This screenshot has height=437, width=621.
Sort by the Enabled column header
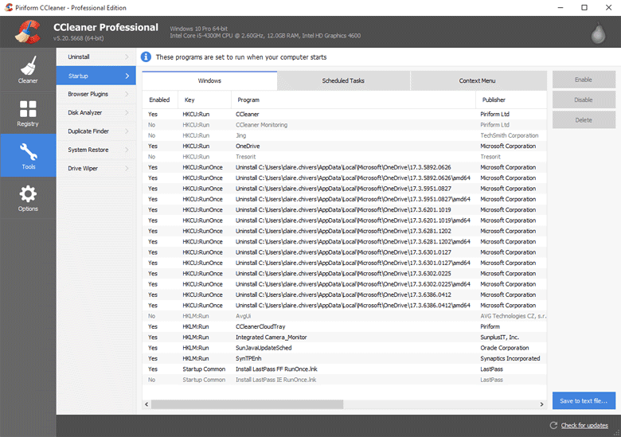pos(160,99)
